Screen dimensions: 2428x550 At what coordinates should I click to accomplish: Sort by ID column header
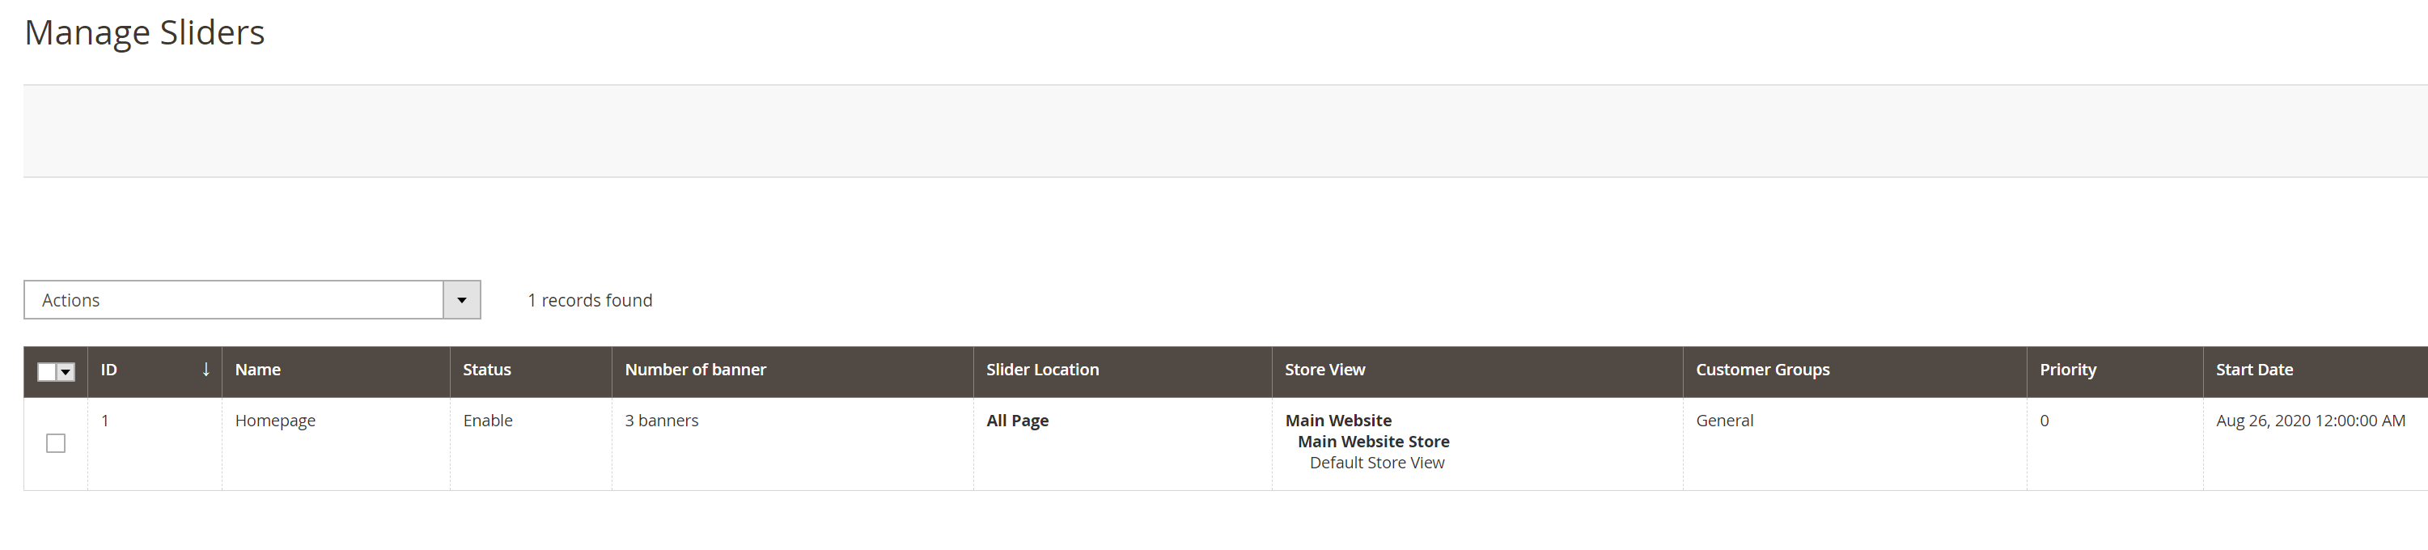click(x=155, y=370)
